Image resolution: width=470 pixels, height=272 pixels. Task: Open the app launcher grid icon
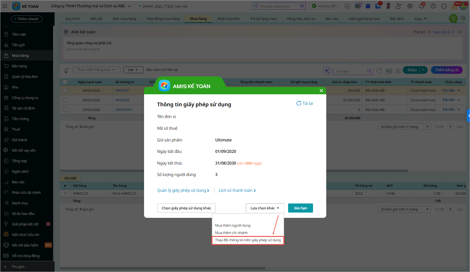pyautogui.click(x=5, y=6)
